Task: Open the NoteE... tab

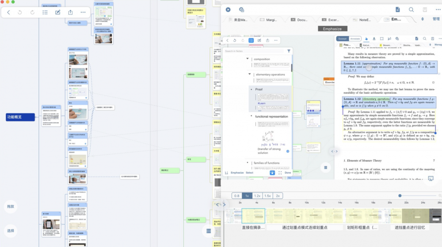Action: point(362,20)
